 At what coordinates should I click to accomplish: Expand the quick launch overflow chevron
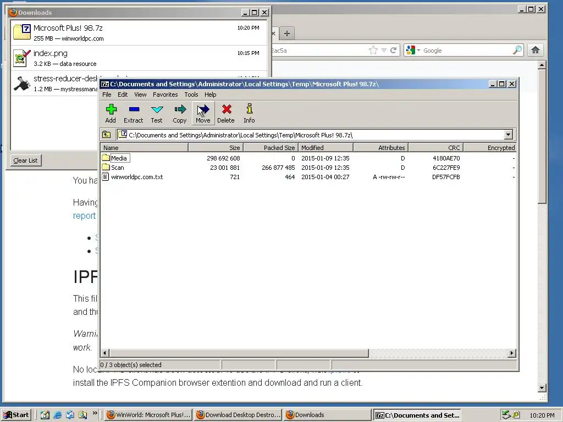(x=95, y=413)
